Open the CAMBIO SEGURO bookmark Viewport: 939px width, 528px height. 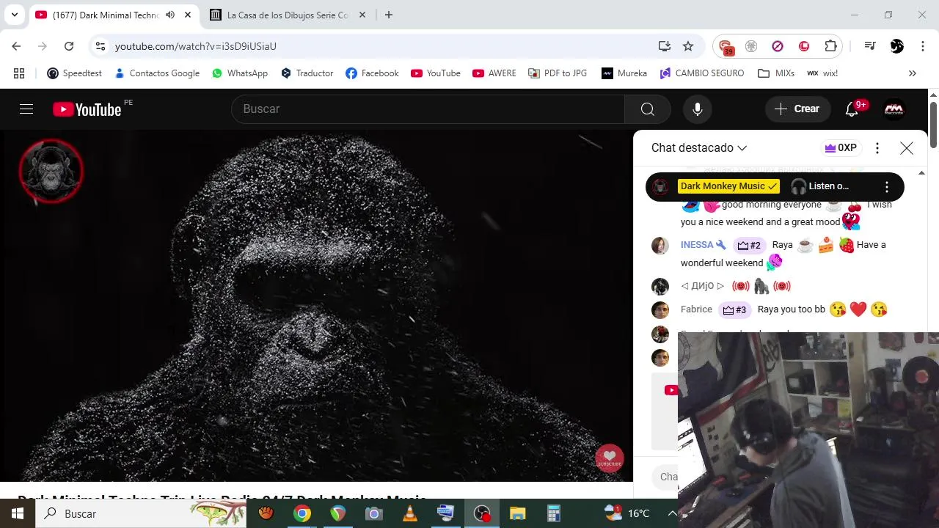[x=702, y=73]
